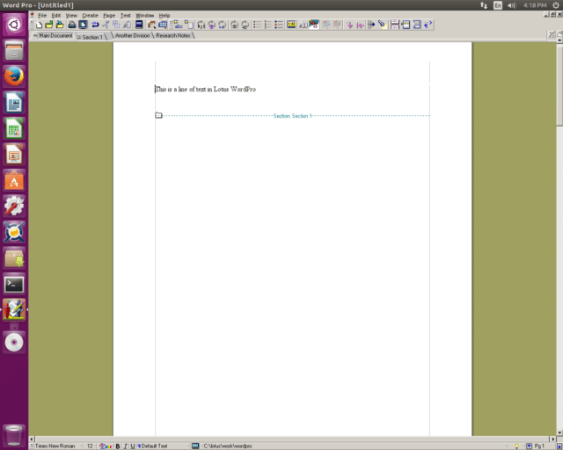Switch to the Another Division tab

tap(132, 35)
